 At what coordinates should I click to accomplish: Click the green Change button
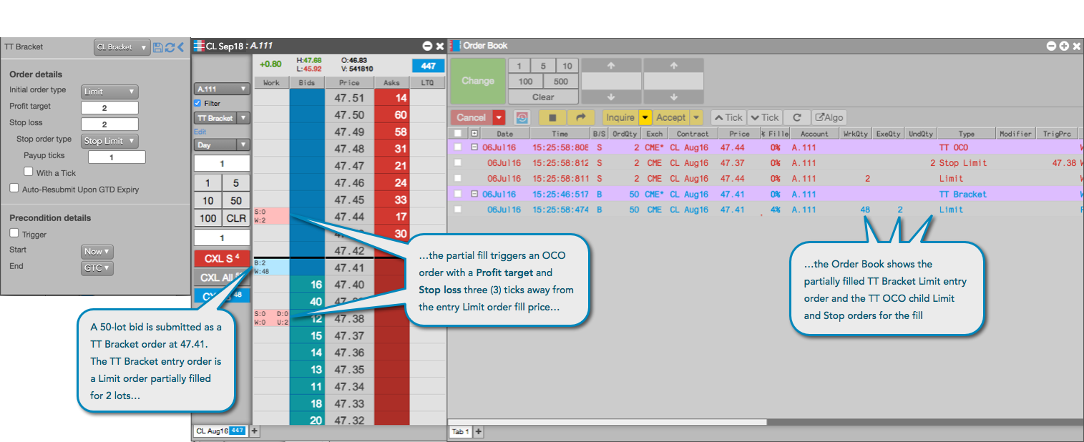point(478,81)
